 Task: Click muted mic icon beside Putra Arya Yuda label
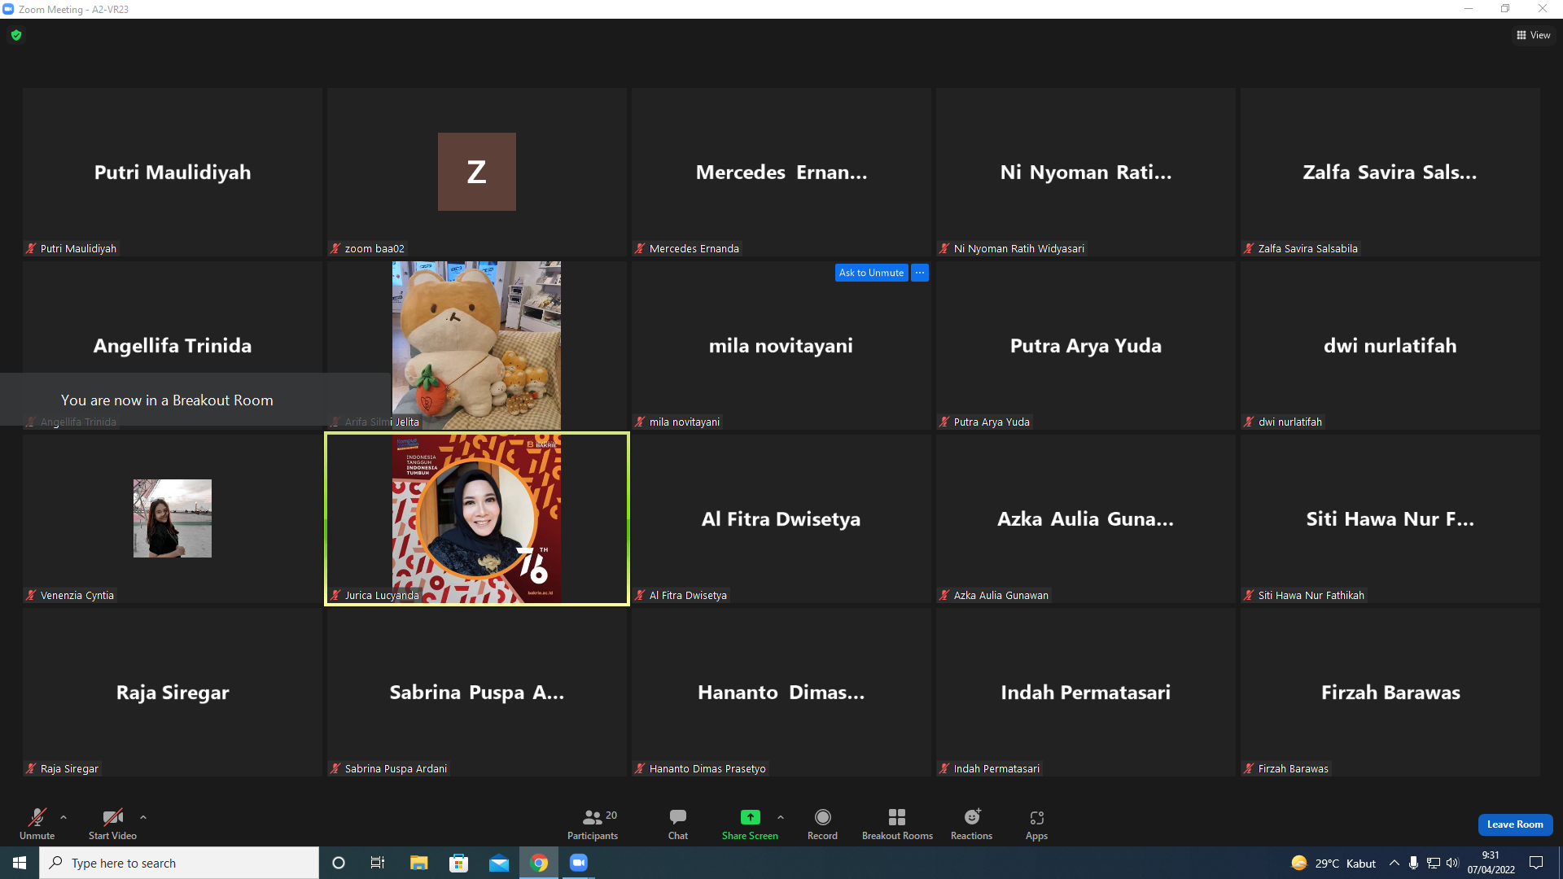click(x=944, y=422)
